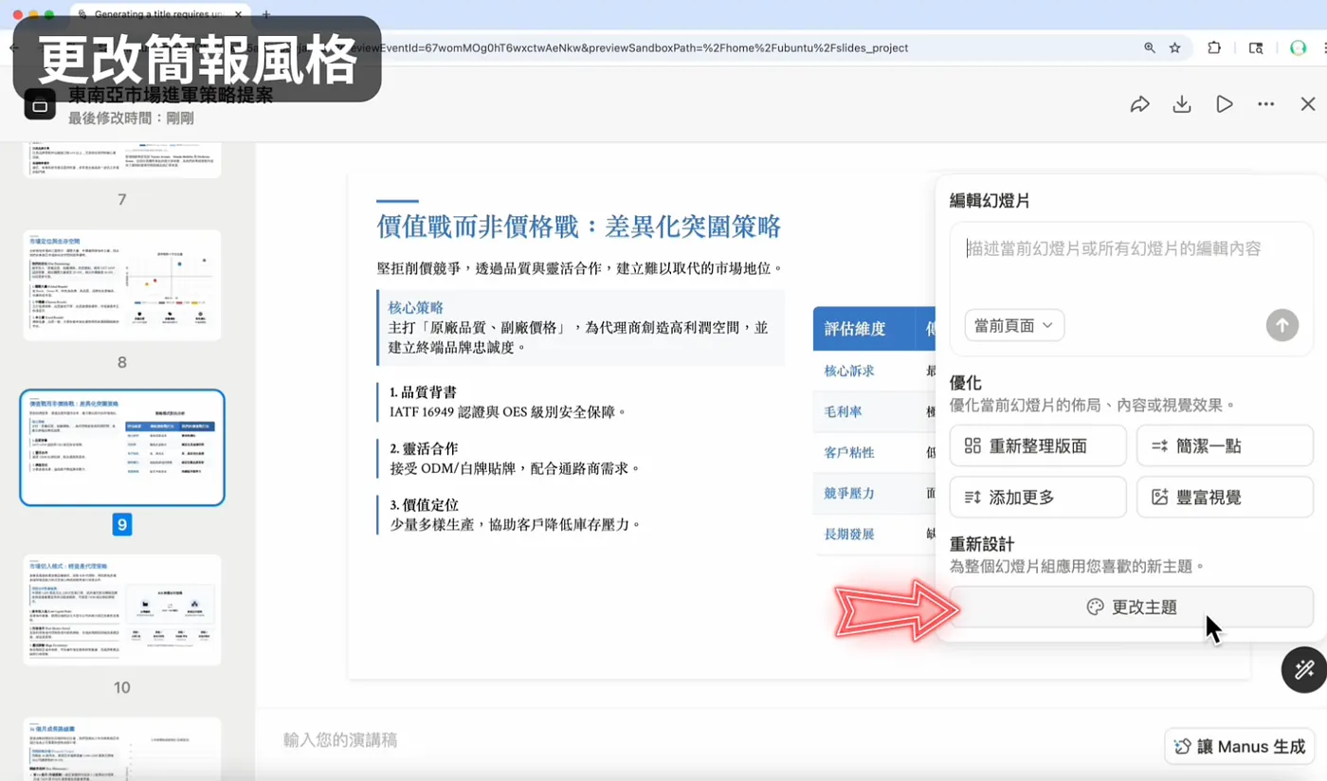Click the 編輯幻燈片 panel heading
The width and height of the screenshot is (1327, 781).
point(990,201)
